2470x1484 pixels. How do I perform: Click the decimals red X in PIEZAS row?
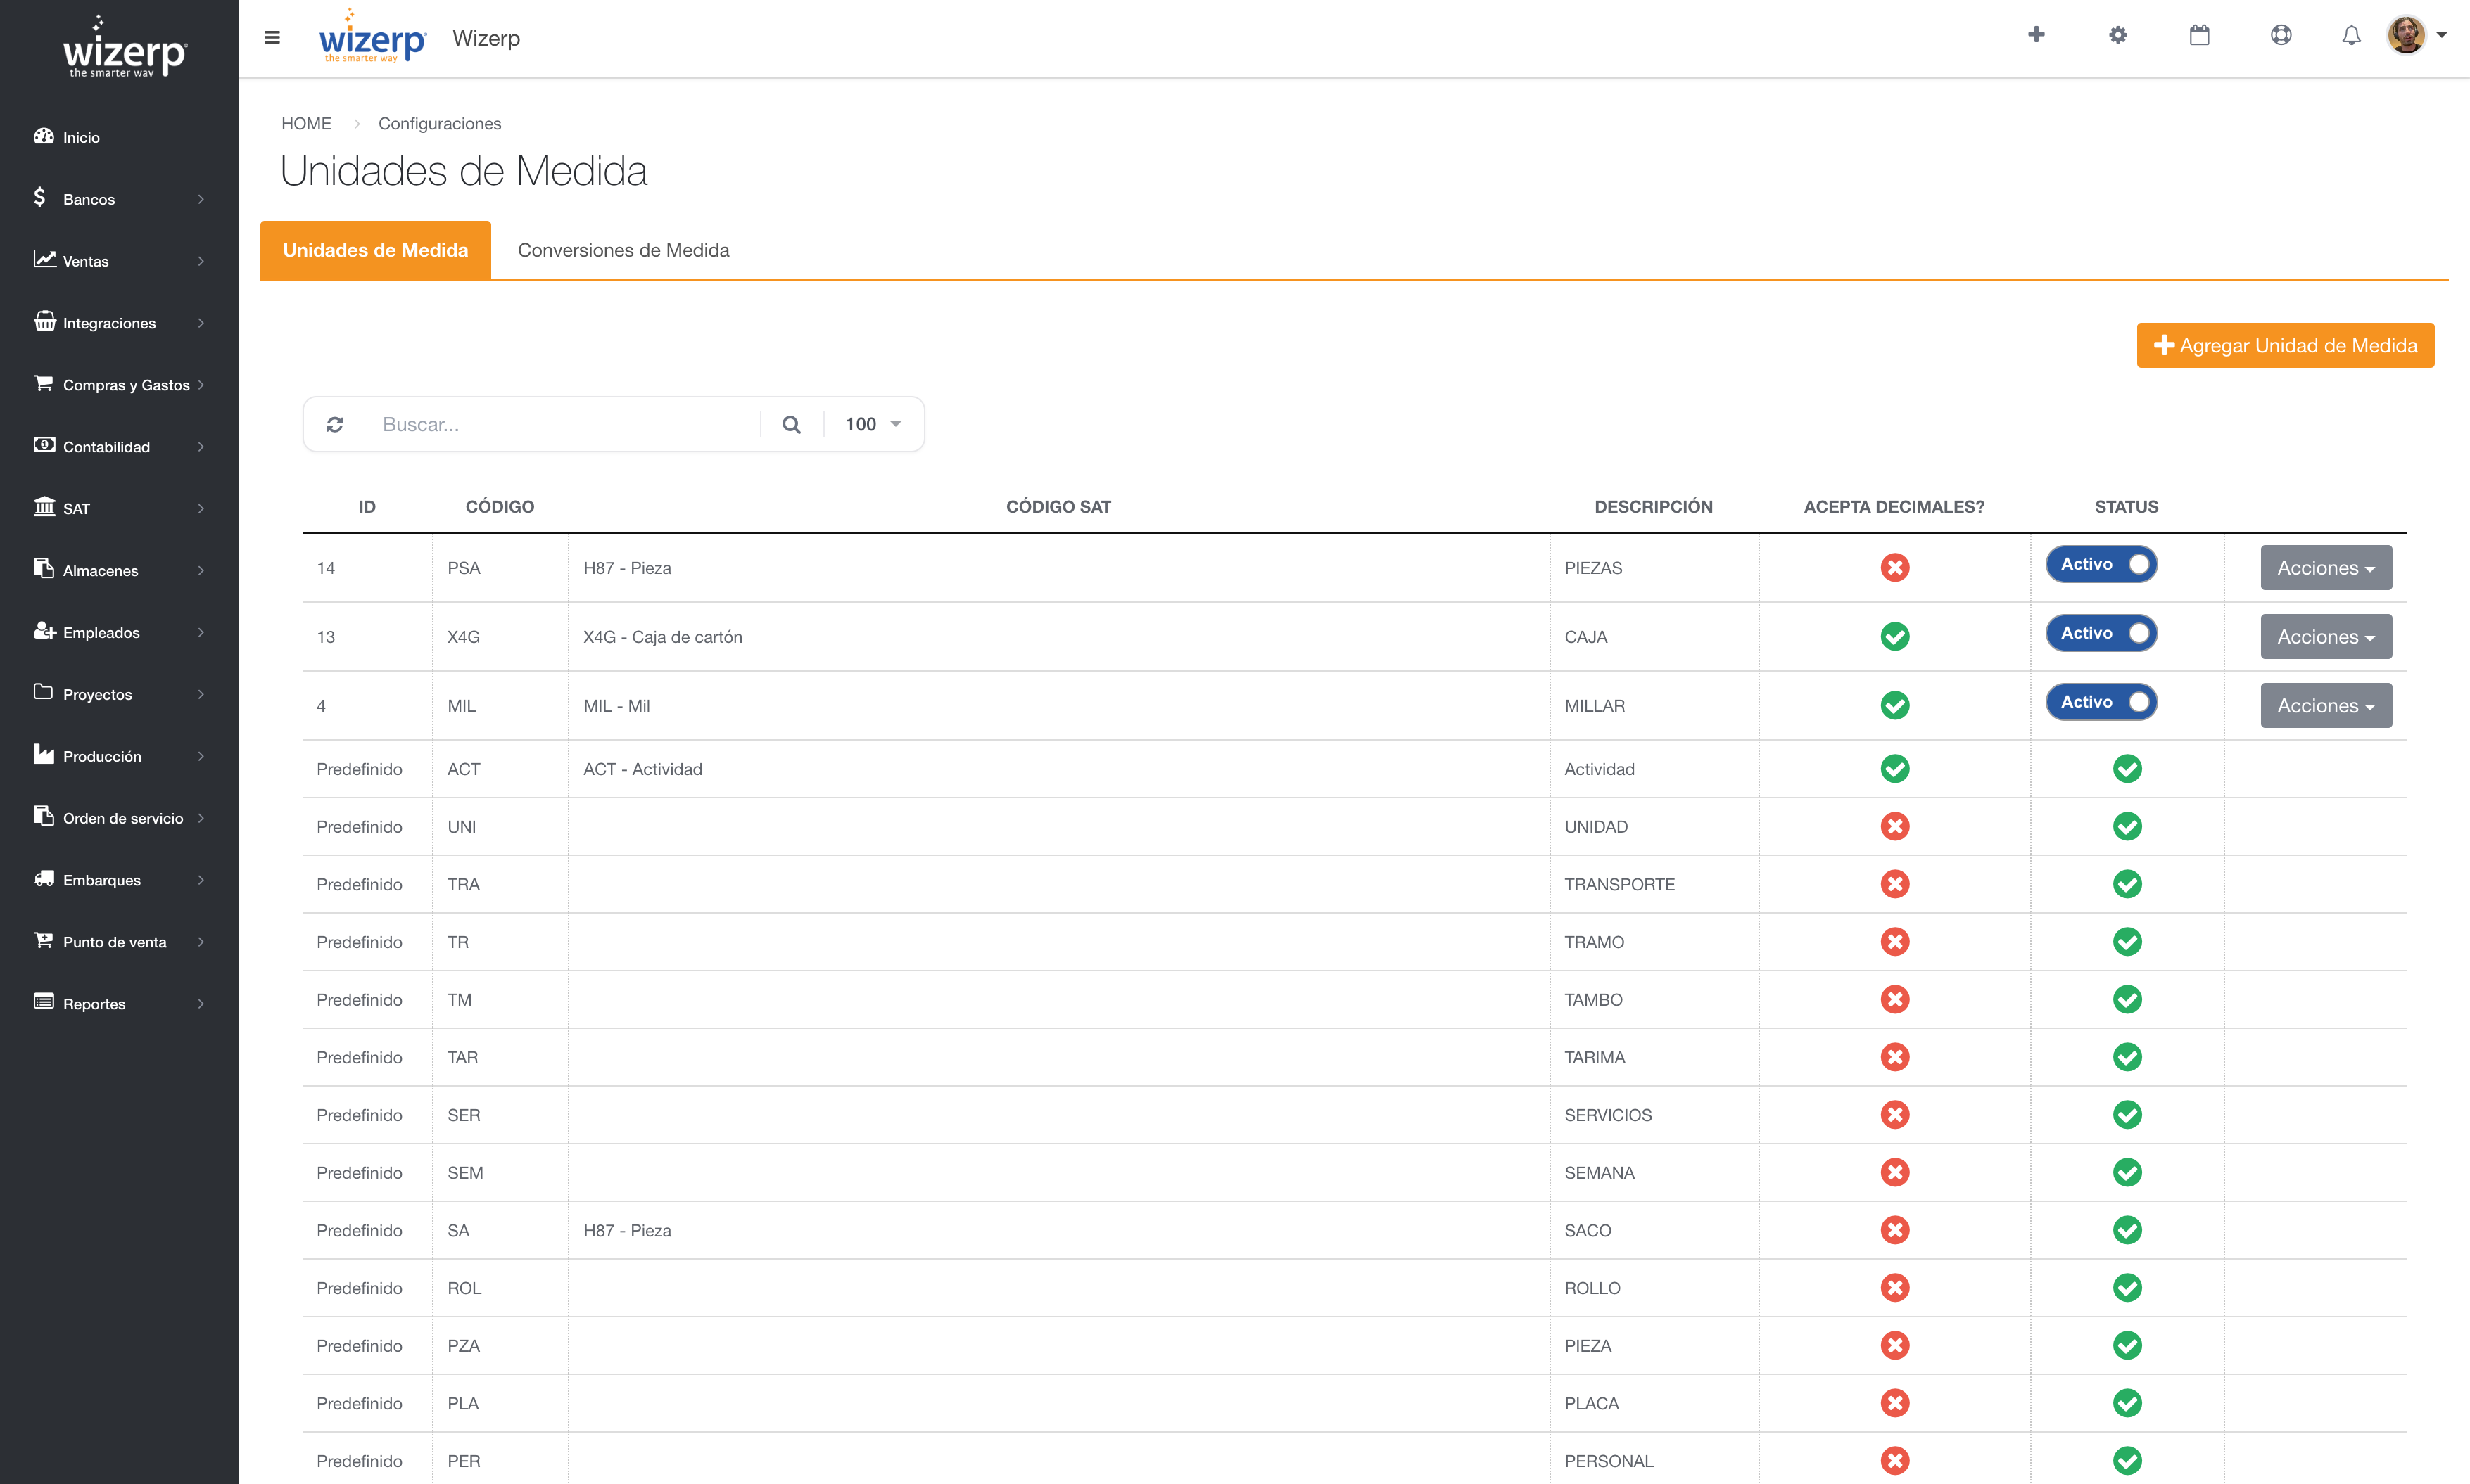coord(1895,568)
